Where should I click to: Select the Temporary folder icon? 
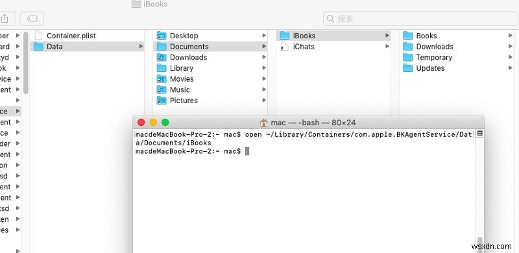pos(407,57)
